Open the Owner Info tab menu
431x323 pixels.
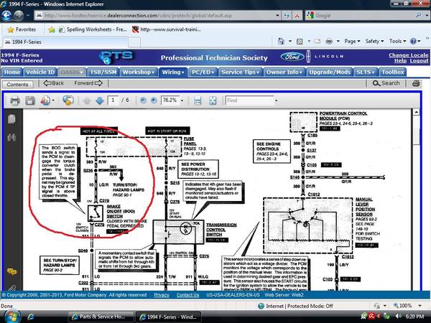[284, 72]
